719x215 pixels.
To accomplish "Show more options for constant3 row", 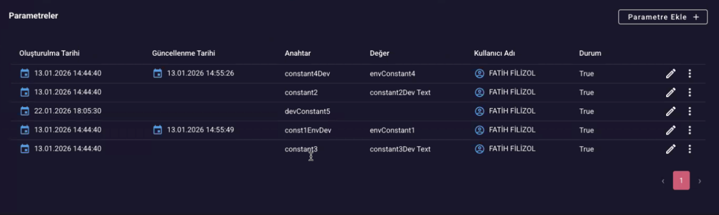I will (x=689, y=149).
